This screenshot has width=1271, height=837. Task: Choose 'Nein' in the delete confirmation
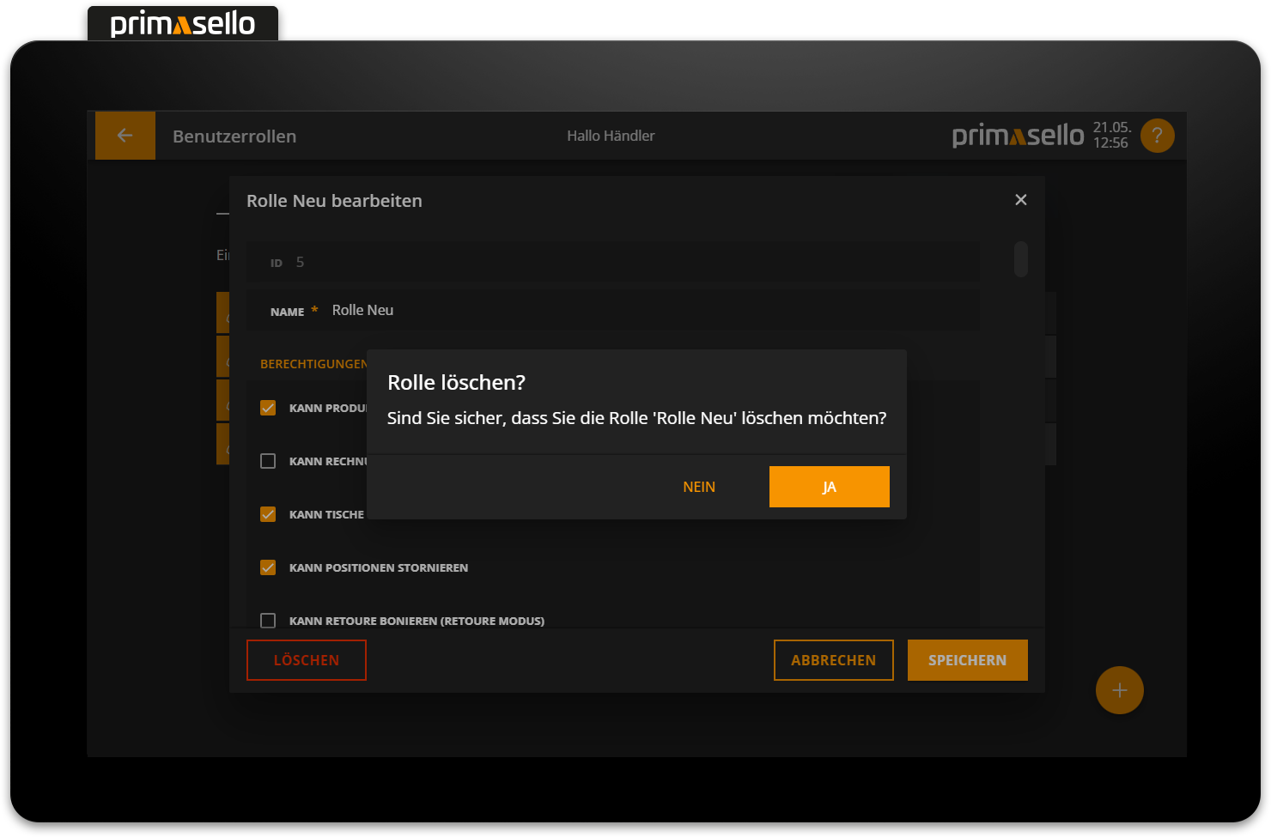[699, 487]
